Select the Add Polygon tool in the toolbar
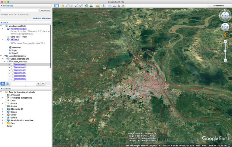232x147 pixels. [67, 6]
